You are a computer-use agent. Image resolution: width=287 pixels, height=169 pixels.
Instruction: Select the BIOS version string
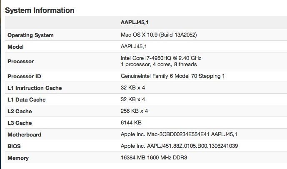point(179,146)
